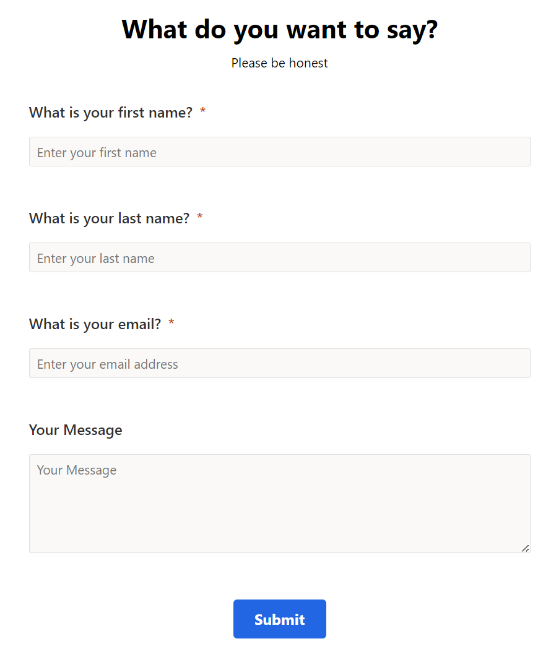
Task: Select the Please be honest subtitle text
Action: tap(279, 62)
